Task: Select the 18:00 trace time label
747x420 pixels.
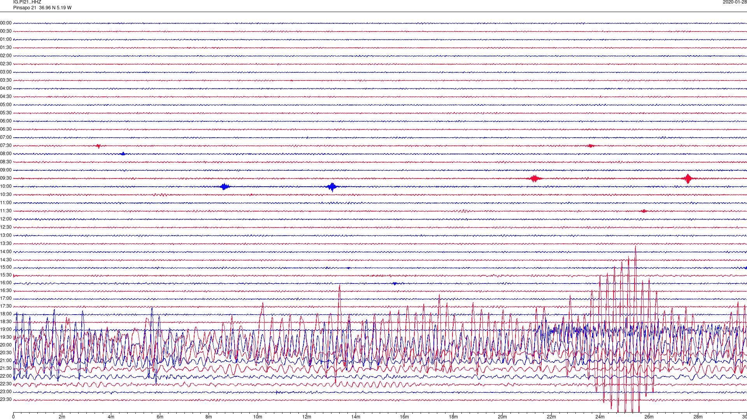Action: pos(6,314)
